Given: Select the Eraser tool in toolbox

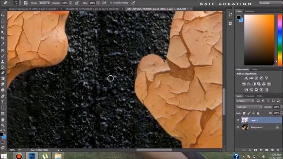Looking at the screenshot, I should [3, 73].
